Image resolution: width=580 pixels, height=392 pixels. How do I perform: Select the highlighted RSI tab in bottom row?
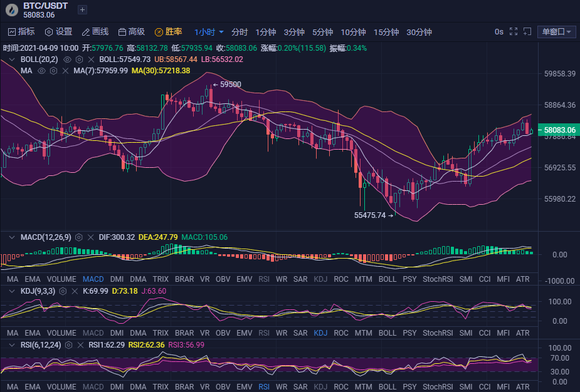tap(264, 387)
